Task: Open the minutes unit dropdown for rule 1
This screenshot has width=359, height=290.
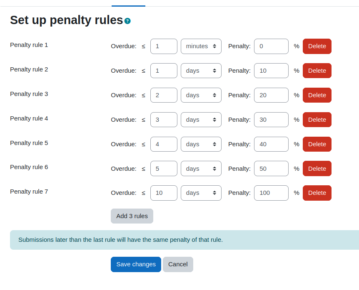Action: click(201, 47)
